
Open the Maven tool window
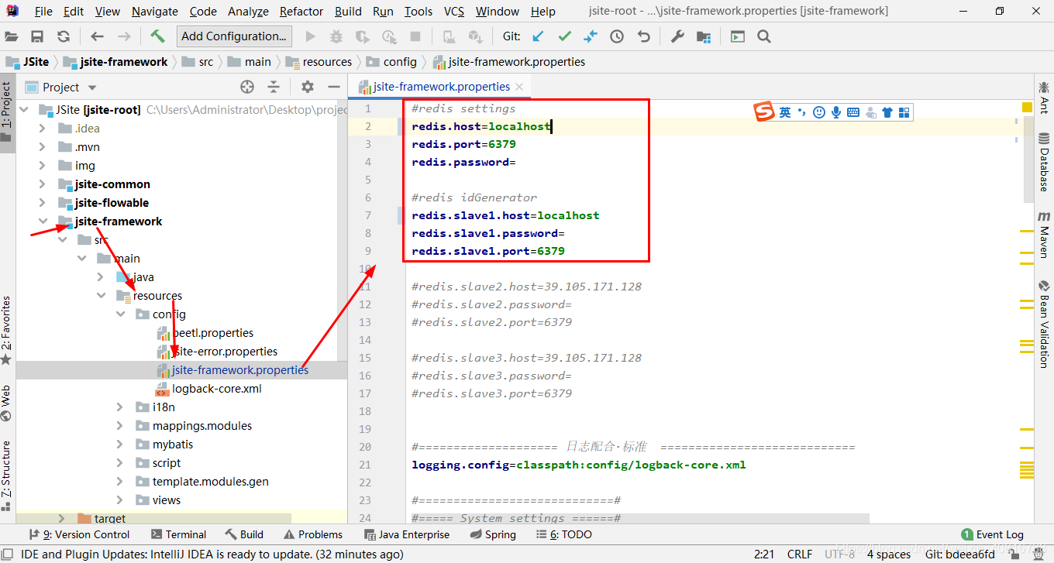click(x=1044, y=234)
